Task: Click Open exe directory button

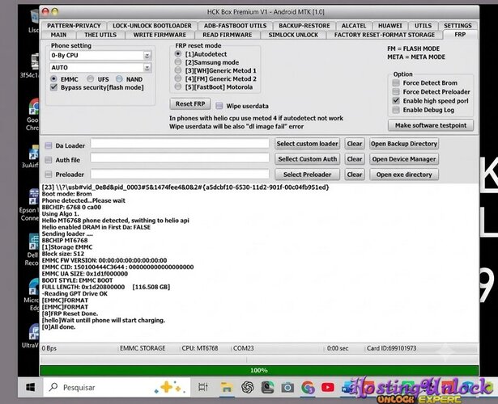Action: (x=404, y=175)
